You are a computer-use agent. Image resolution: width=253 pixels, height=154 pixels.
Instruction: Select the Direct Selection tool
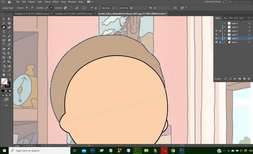tap(9, 19)
